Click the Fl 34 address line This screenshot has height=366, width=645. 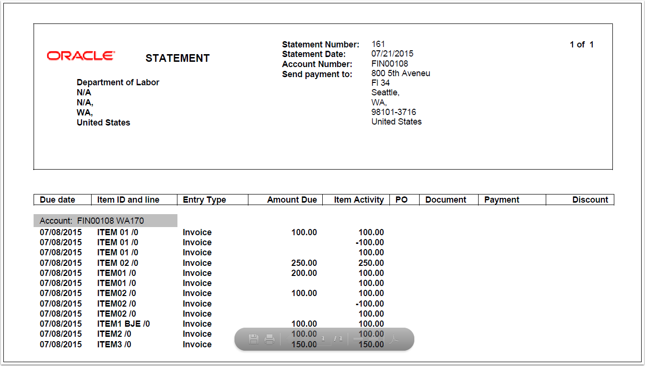(x=380, y=83)
